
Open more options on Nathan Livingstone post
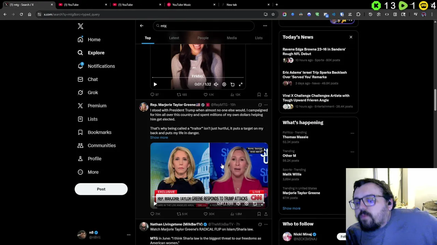click(266, 224)
